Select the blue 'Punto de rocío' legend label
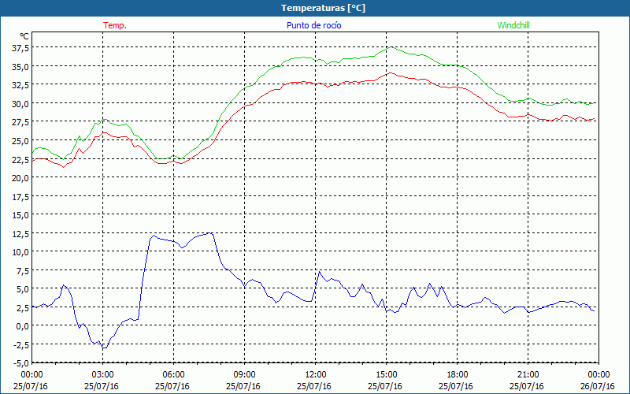Image resolution: width=630 pixels, height=394 pixels. [x=313, y=25]
